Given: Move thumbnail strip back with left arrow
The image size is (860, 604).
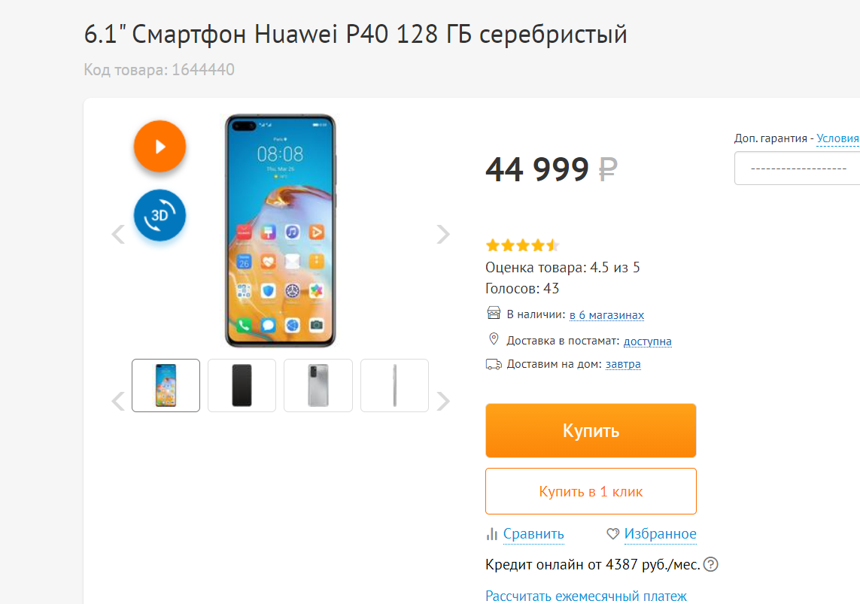Looking at the screenshot, I should [118, 401].
